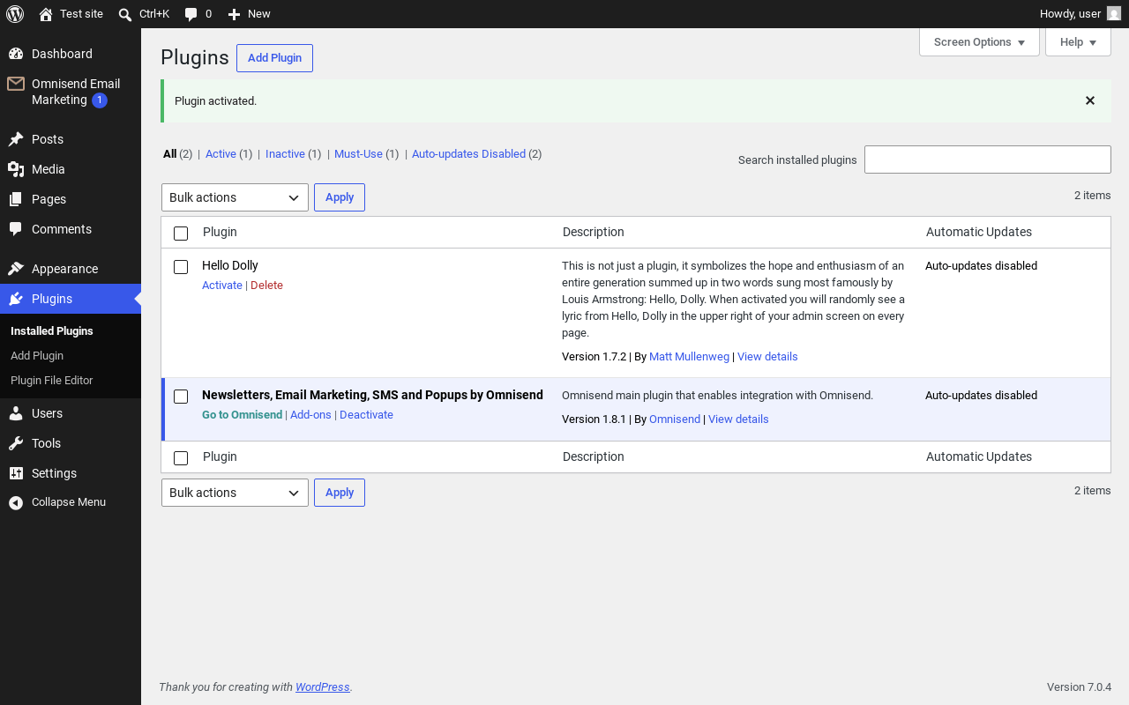Open the Omnisend author link
1129x705 pixels.
[x=675, y=419]
